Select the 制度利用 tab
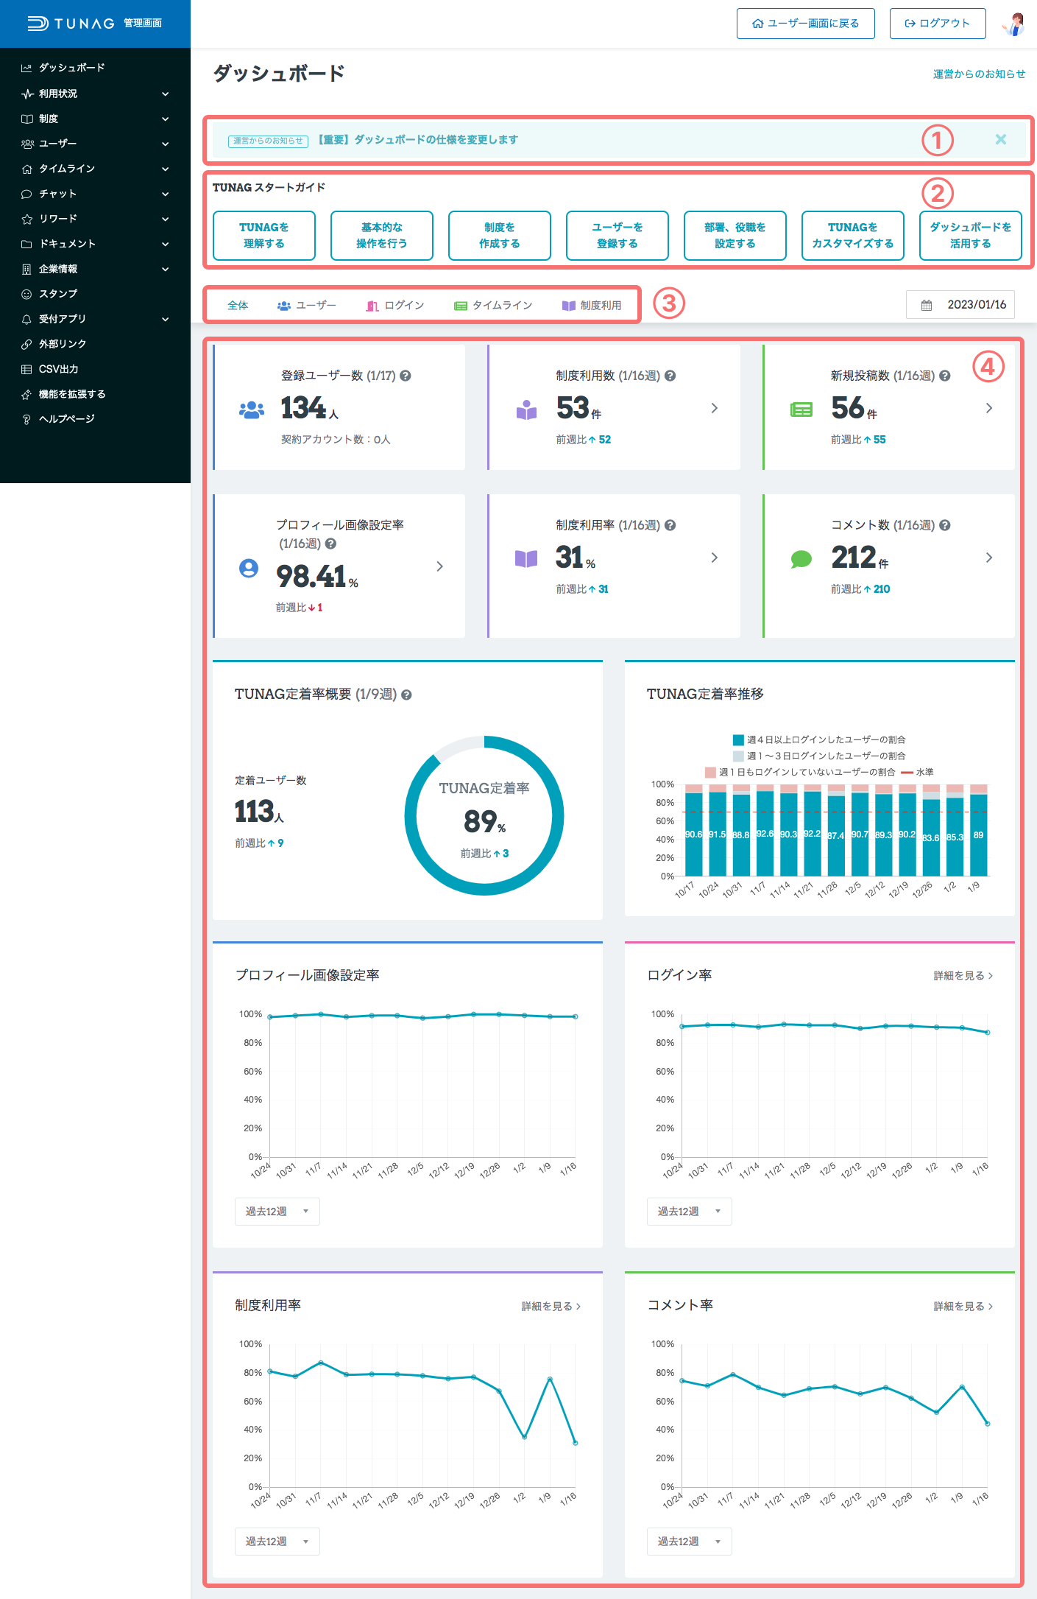 point(592,306)
